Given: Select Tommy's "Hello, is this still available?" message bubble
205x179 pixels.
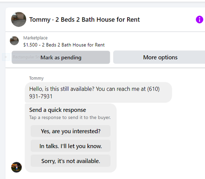Looking at the screenshot, I should (x=98, y=92).
